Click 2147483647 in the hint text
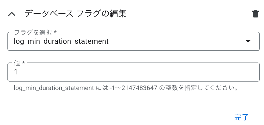This screenshot has height=125, width=264. 139,88
